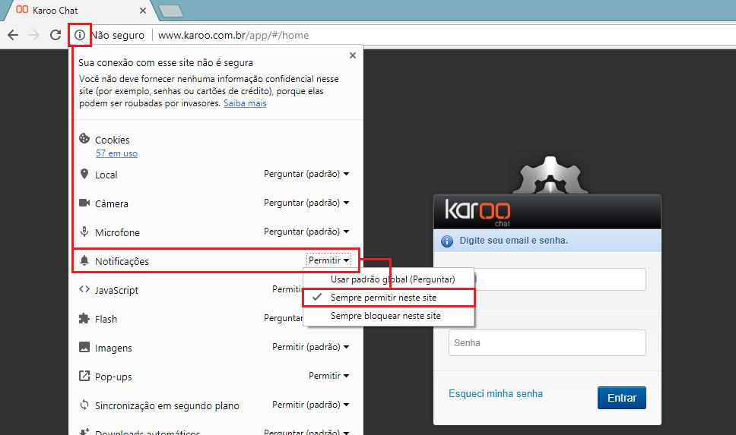Reload the page with the refresh icon
This screenshot has width=736, height=435.
[x=56, y=35]
